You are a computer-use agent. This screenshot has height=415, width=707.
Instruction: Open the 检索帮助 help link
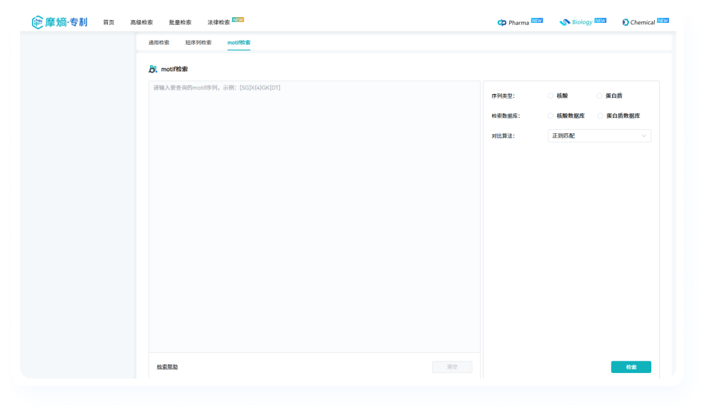point(167,367)
